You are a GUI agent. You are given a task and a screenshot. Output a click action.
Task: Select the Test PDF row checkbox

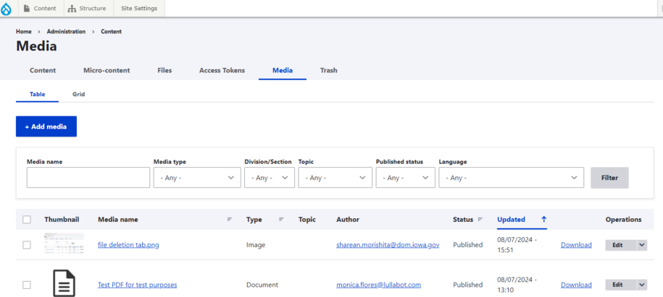click(x=27, y=285)
